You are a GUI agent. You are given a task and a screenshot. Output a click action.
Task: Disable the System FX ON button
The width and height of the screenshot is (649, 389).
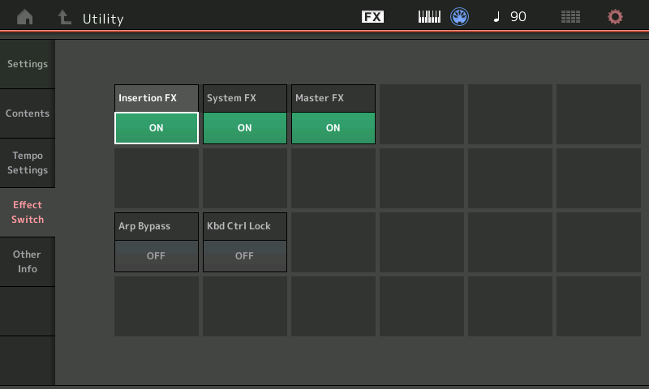244,128
